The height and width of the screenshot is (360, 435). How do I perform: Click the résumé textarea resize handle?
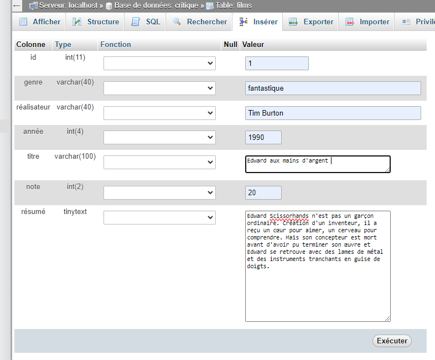click(387, 319)
